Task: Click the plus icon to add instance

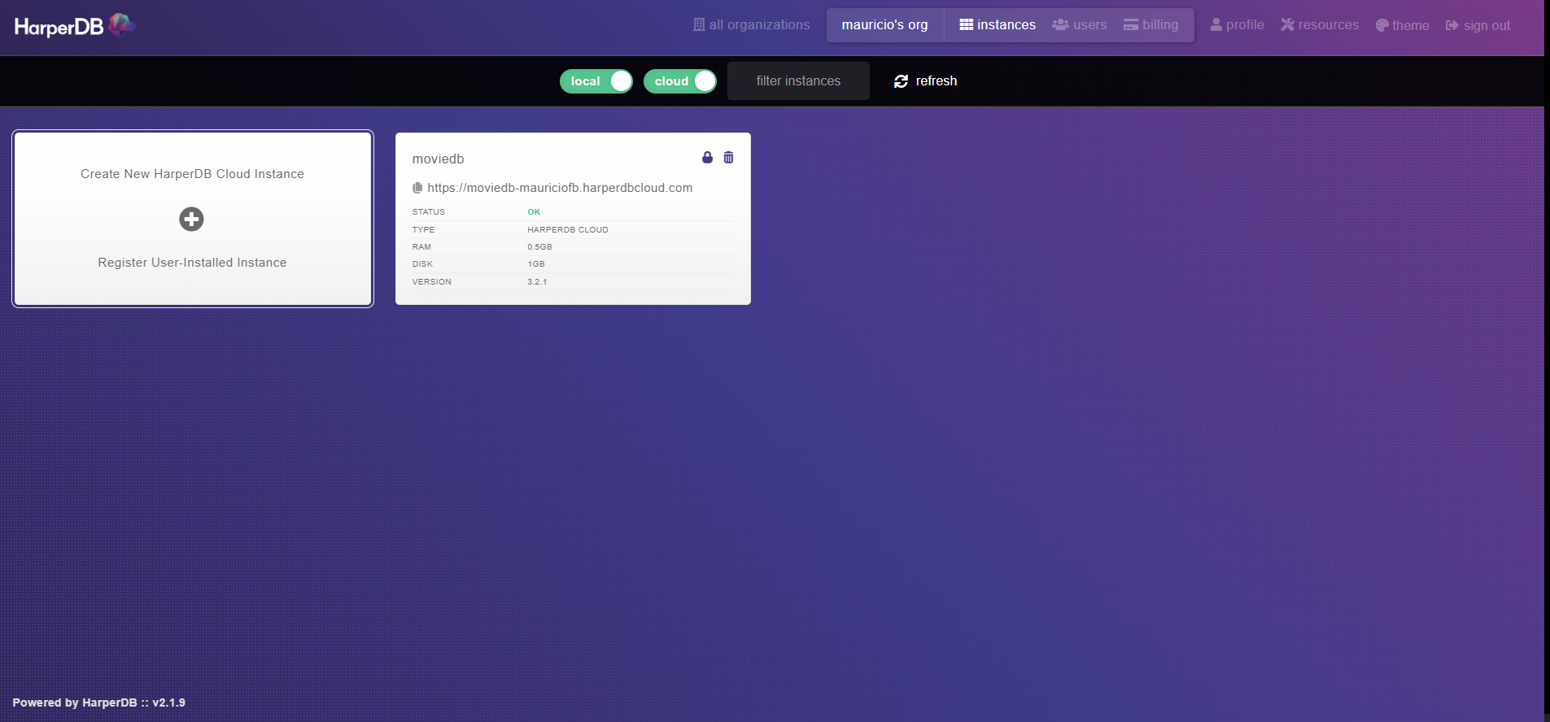Action: pyautogui.click(x=192, y=219)
